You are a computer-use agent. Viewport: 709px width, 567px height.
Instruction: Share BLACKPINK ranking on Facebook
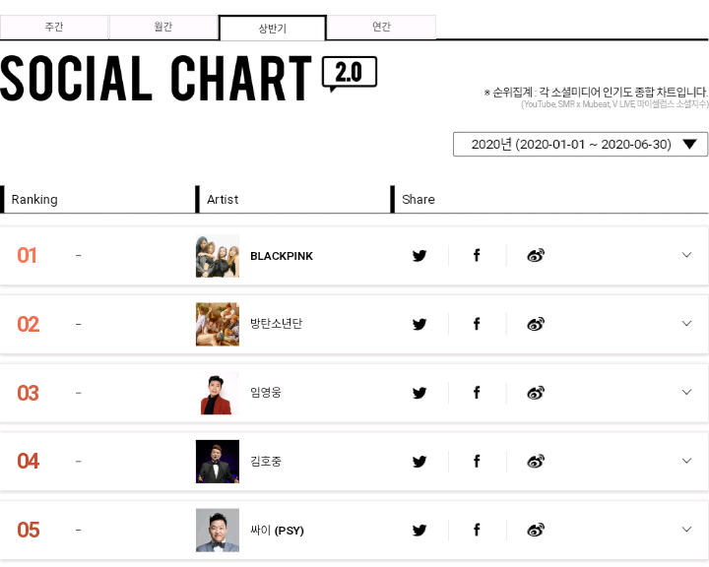click(477, 256)
